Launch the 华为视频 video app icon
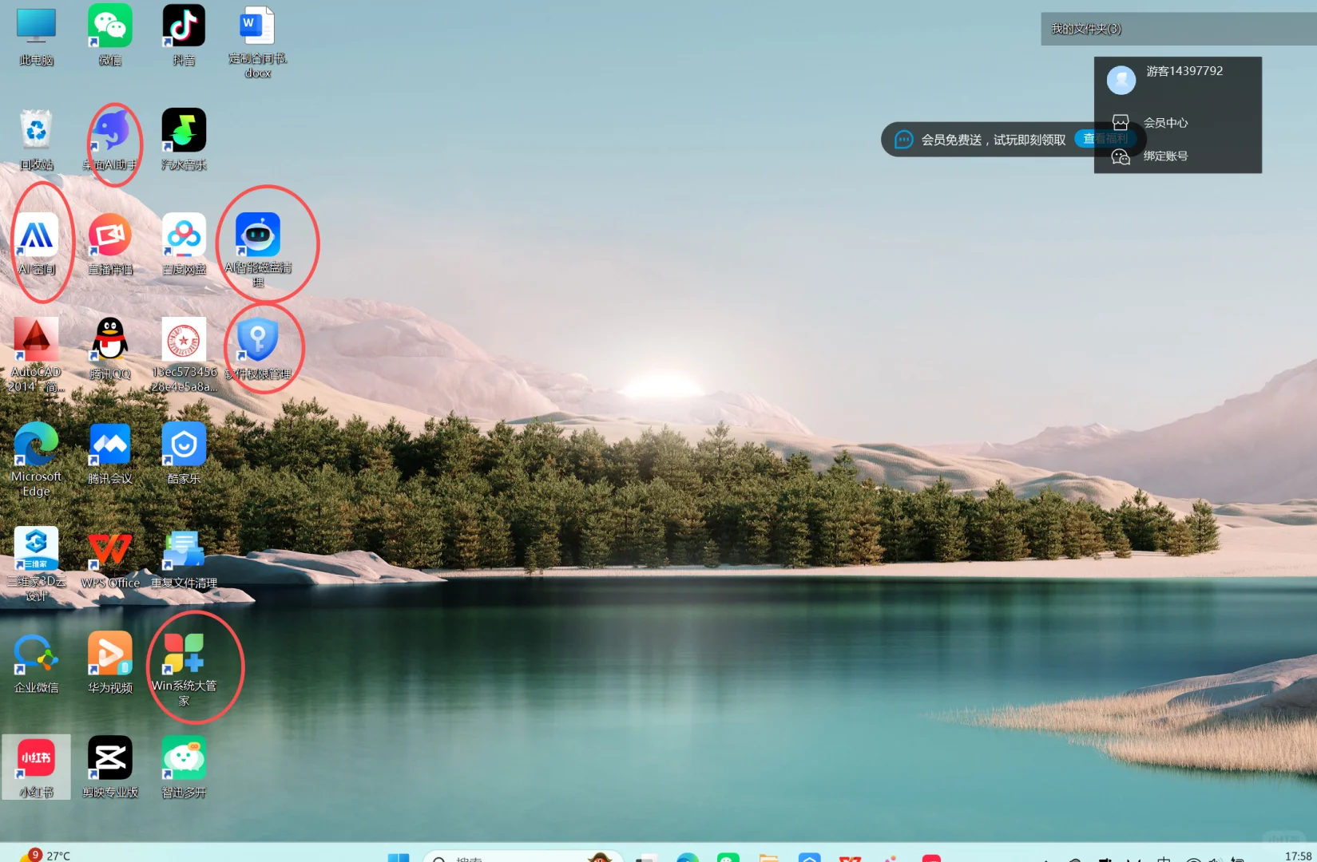This screenshot has height=862, width=1317. [x=110, y=662]
